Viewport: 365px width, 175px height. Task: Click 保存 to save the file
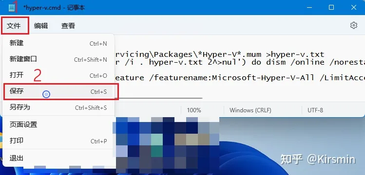click(x=58, y=91)
